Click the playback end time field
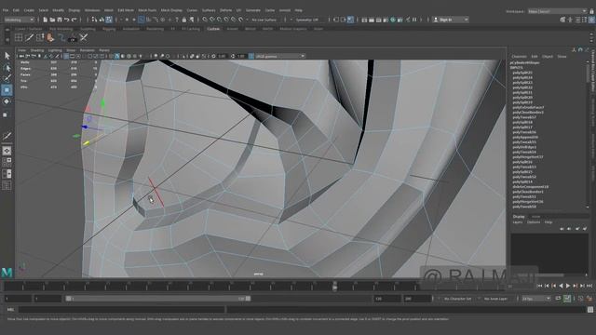 tap(387, 299)
